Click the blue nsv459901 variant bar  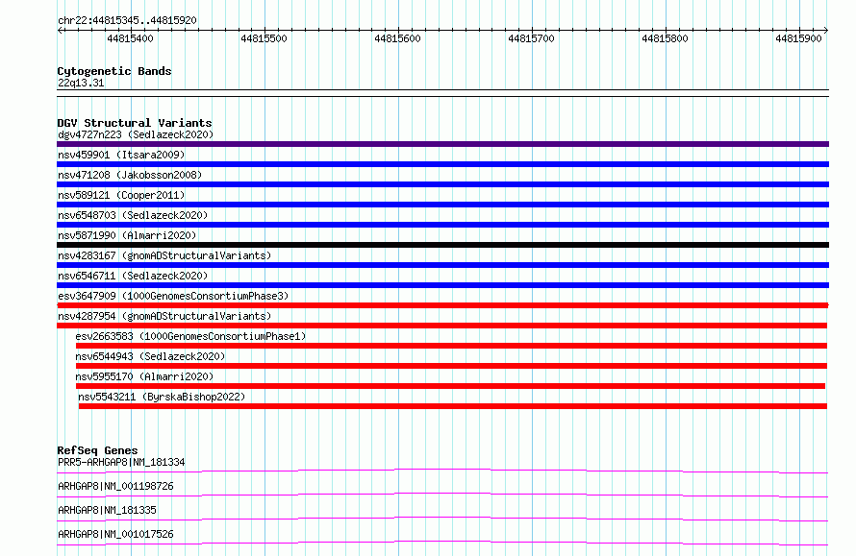442,164
